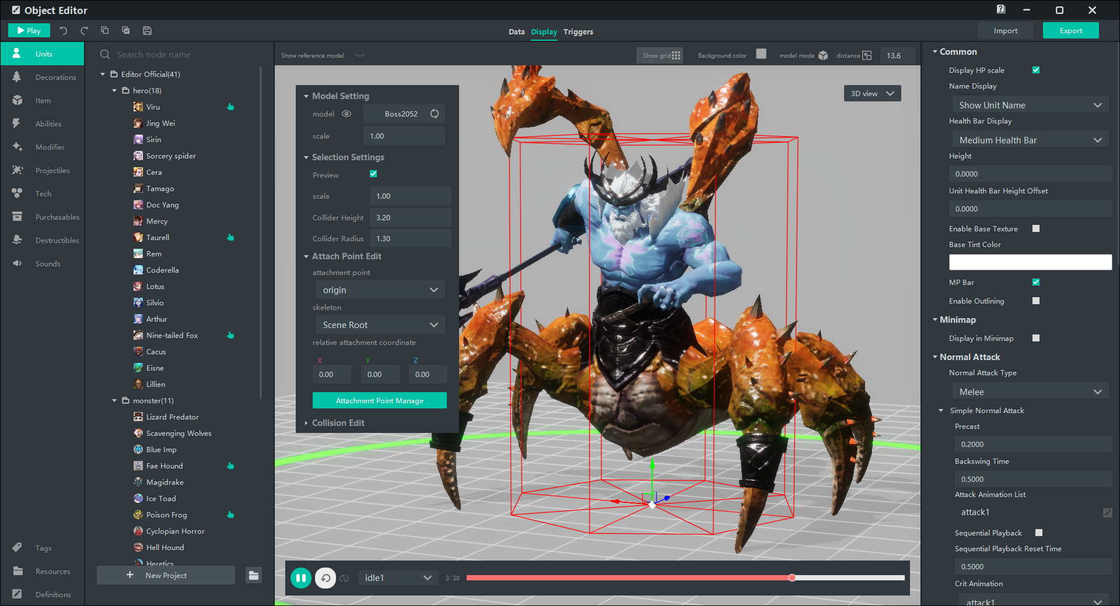Open the Tech sidebar section

[43, 193]
